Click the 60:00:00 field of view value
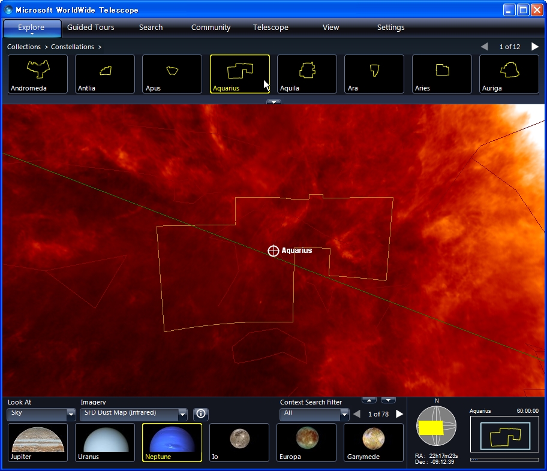This screenshot has height=471, width=547. [x=527, y=411]
